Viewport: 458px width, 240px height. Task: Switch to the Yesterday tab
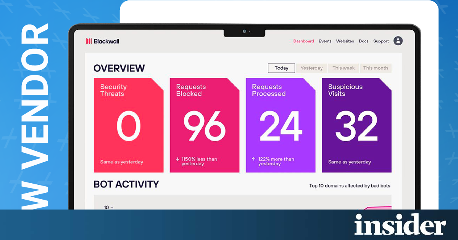click(311, 68)
